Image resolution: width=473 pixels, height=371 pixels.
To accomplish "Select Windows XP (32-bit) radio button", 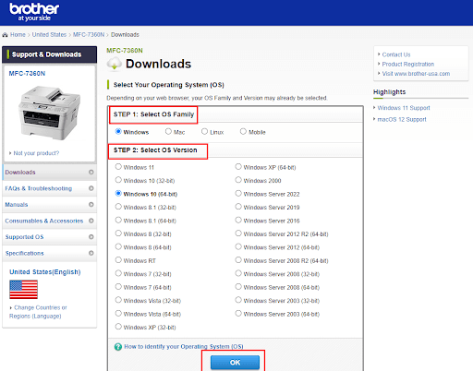I will click(118, 327).
